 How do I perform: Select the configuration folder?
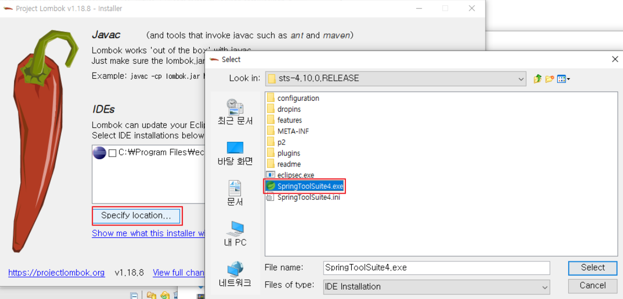[294, 98]
